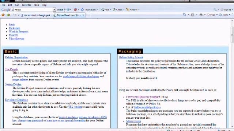Expand the AutoFill dropdown arrow
The width and height of the screenshot is (234, 131).
click(139, 10)
